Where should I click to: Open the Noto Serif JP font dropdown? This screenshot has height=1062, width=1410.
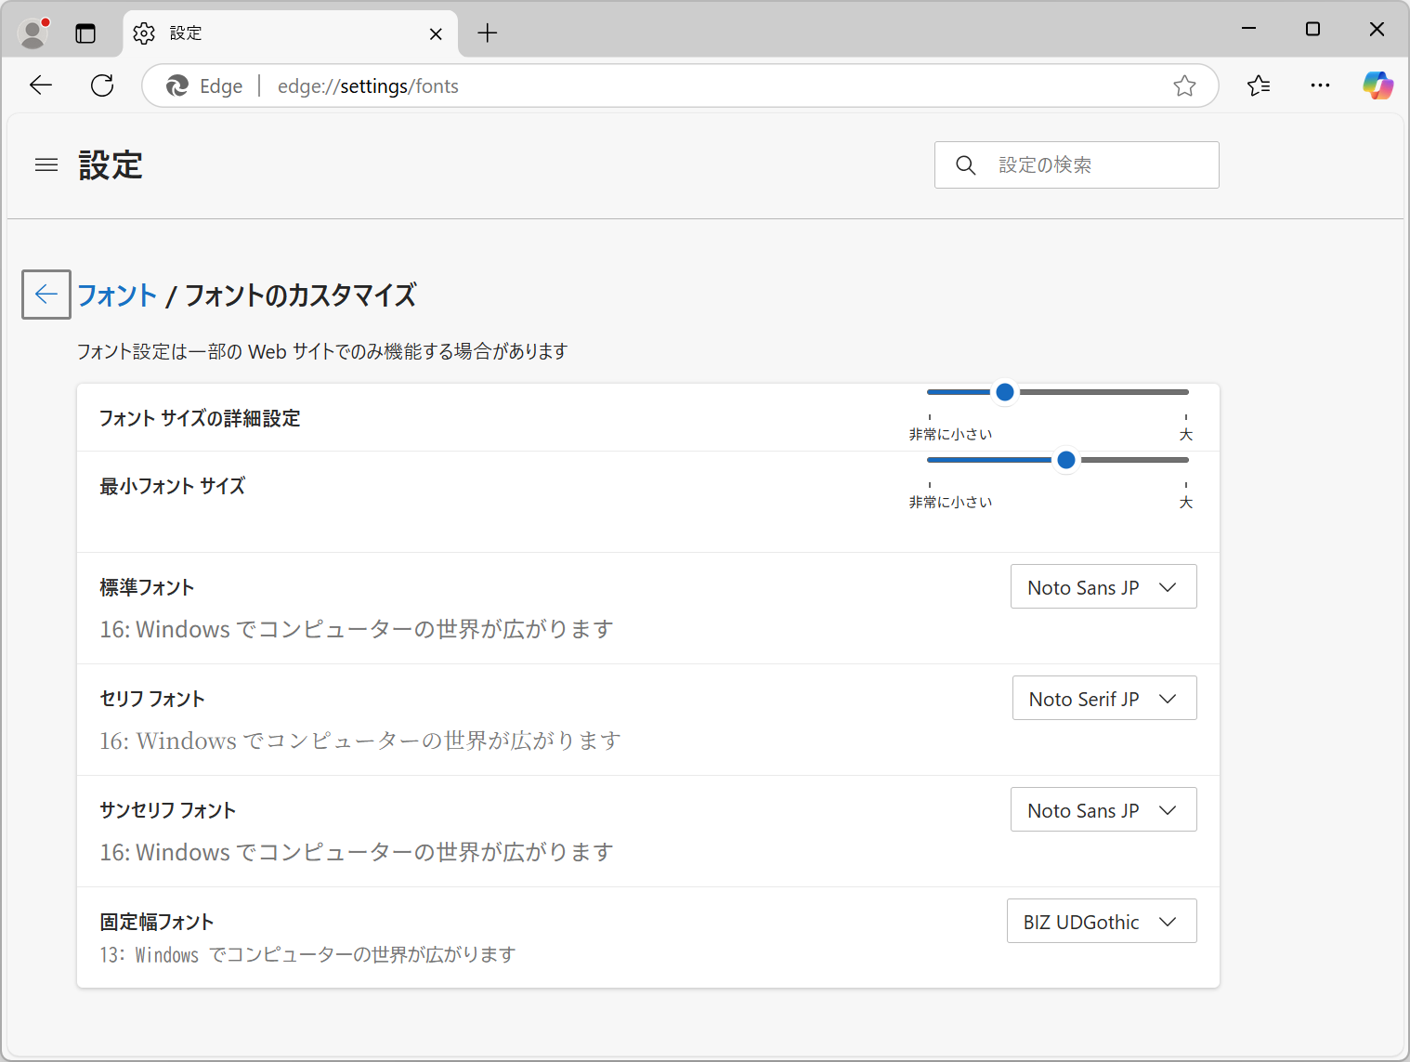(x=1103, y=698)
